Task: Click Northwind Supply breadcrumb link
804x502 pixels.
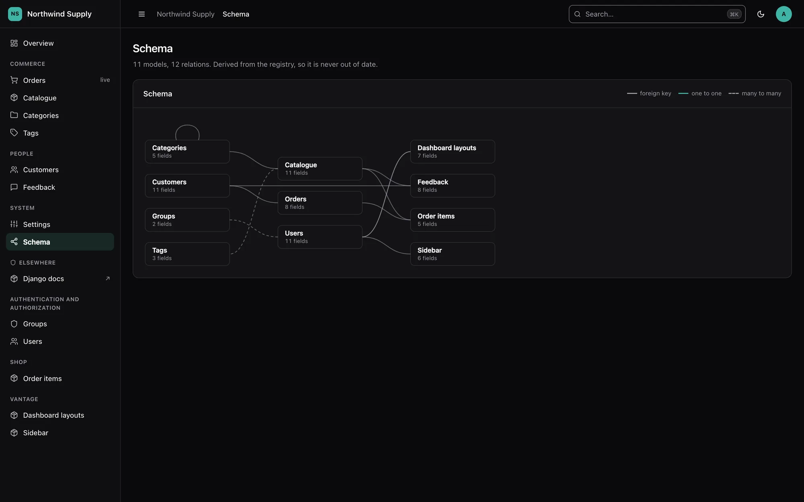Action: 185,14
